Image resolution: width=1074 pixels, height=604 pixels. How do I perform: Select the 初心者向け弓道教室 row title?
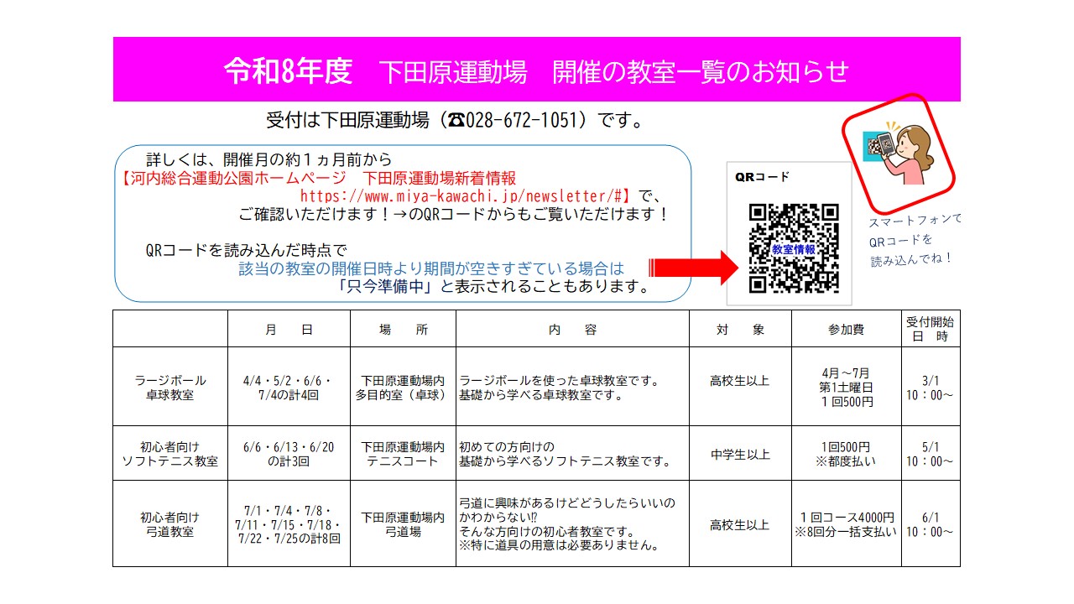(170, 524)
